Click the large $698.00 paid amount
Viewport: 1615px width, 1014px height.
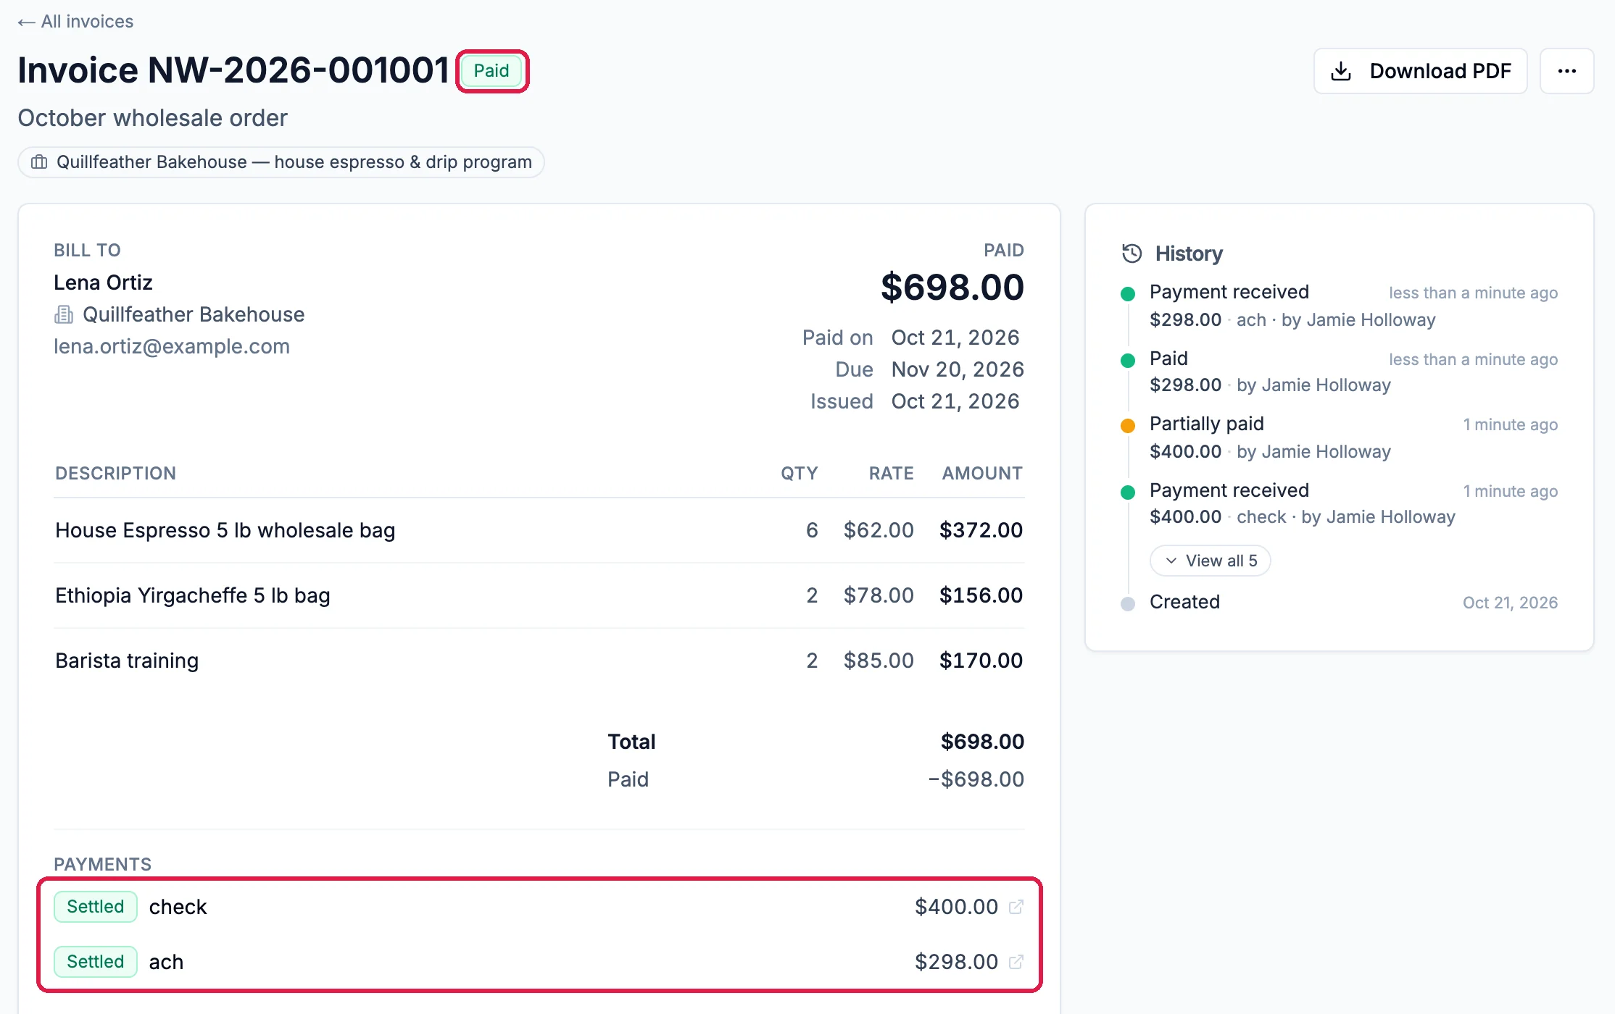tap(952, 288)
